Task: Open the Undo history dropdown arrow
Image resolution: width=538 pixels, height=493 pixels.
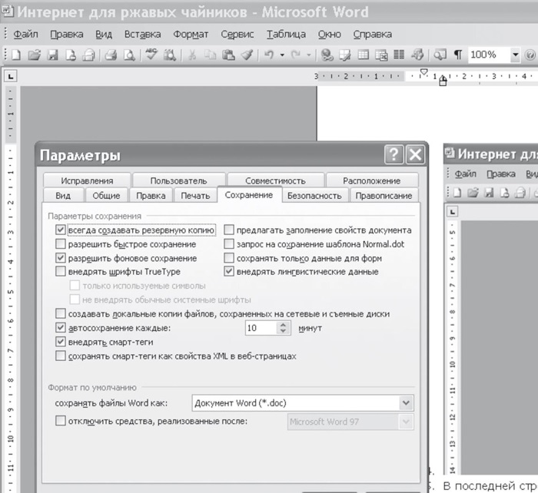Action: [x=283, y=55]
